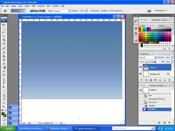Select the Notes tool
This screenshot has width=175, height=131.
pos(4,95)
